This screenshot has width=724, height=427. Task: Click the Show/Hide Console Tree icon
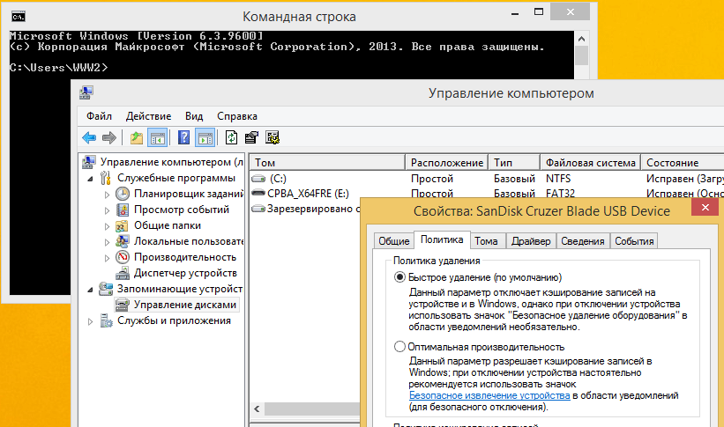(x=158, y=137)
